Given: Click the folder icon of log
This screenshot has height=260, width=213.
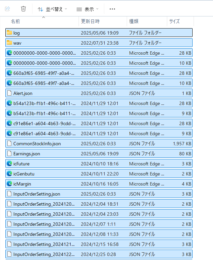Looking at the screenshot, I should click(x=9, y=33).
